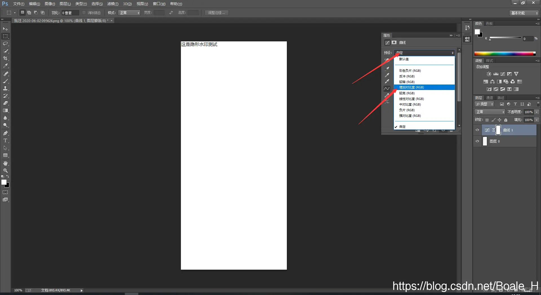
Task: Open the 基本功能 workspace dropdown
Action: (524, 13)
